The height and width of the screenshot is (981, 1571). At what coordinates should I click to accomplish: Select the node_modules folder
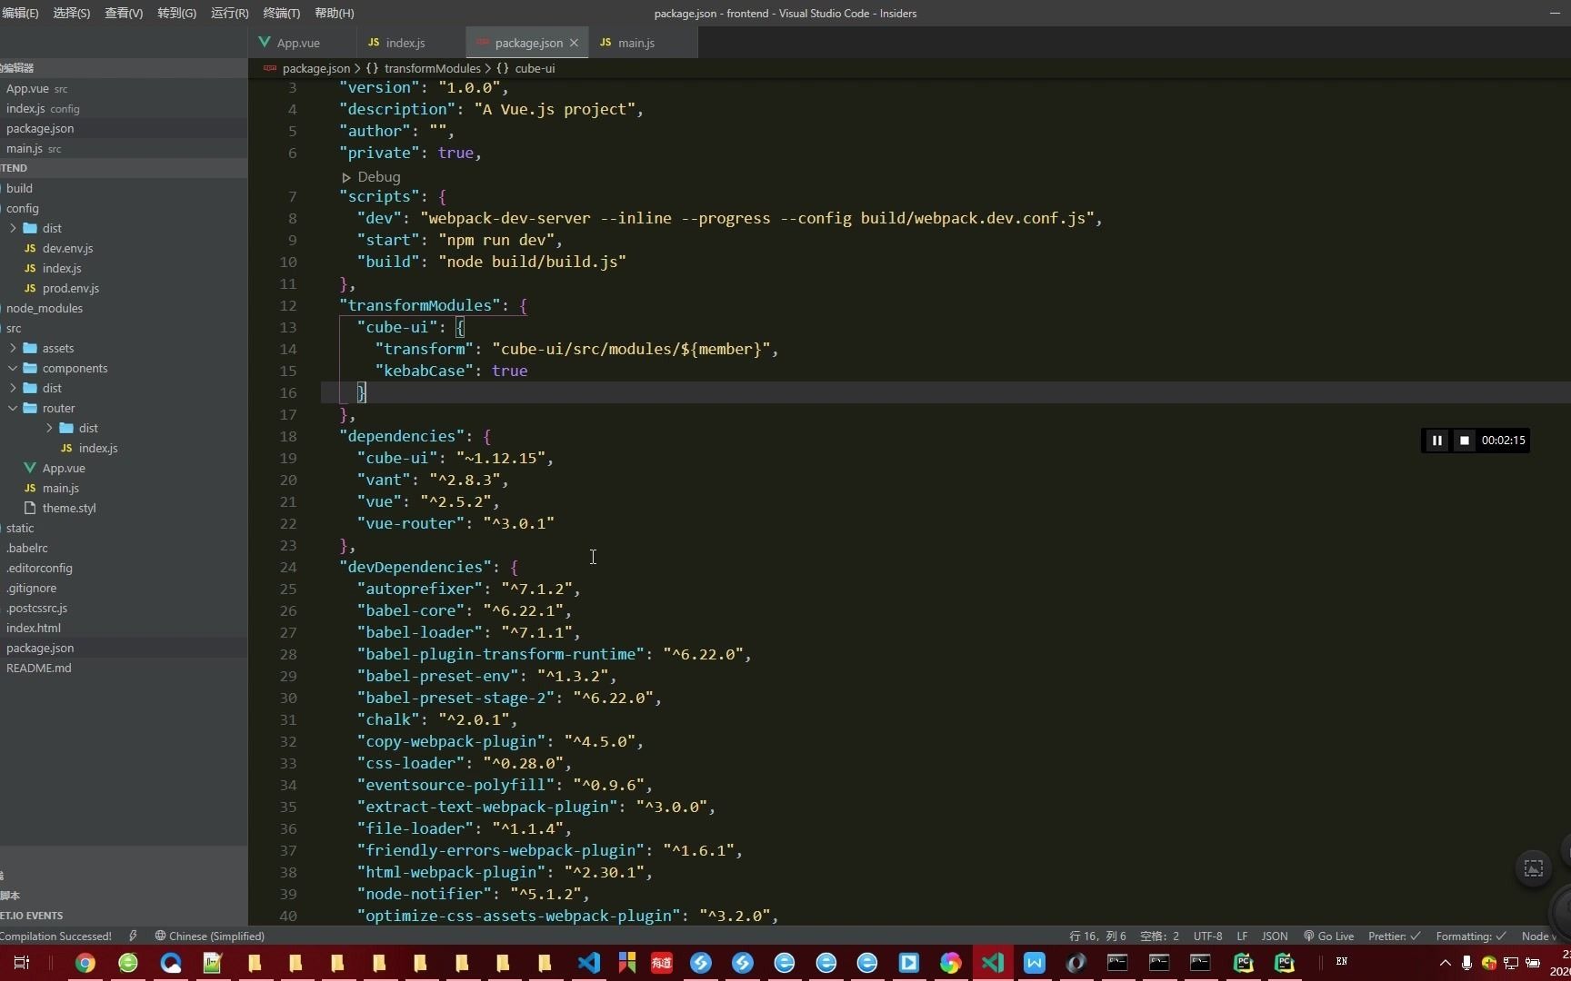(44, 308)
